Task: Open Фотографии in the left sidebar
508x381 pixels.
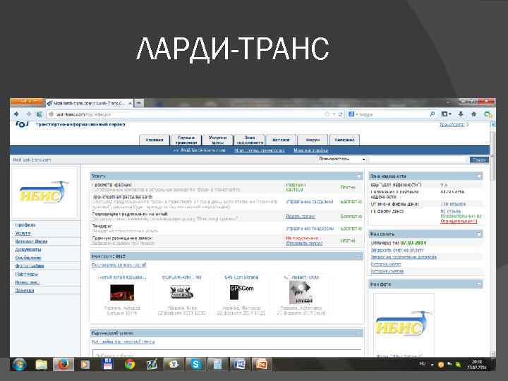Action: click(30, 266)
